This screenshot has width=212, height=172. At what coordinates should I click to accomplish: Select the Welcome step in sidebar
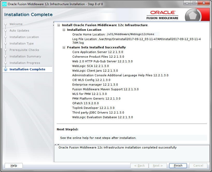click(x=16, y=24)
